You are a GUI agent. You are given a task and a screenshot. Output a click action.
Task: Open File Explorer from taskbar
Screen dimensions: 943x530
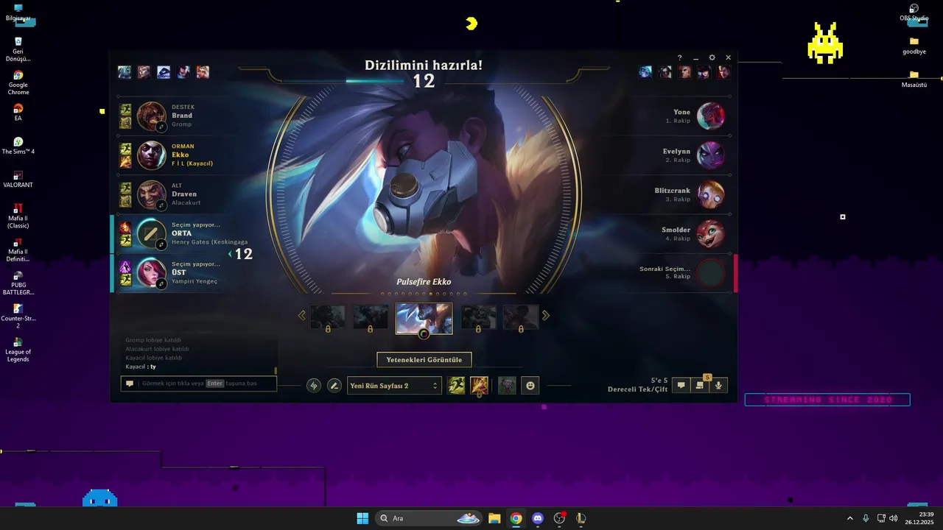[494, 518]
